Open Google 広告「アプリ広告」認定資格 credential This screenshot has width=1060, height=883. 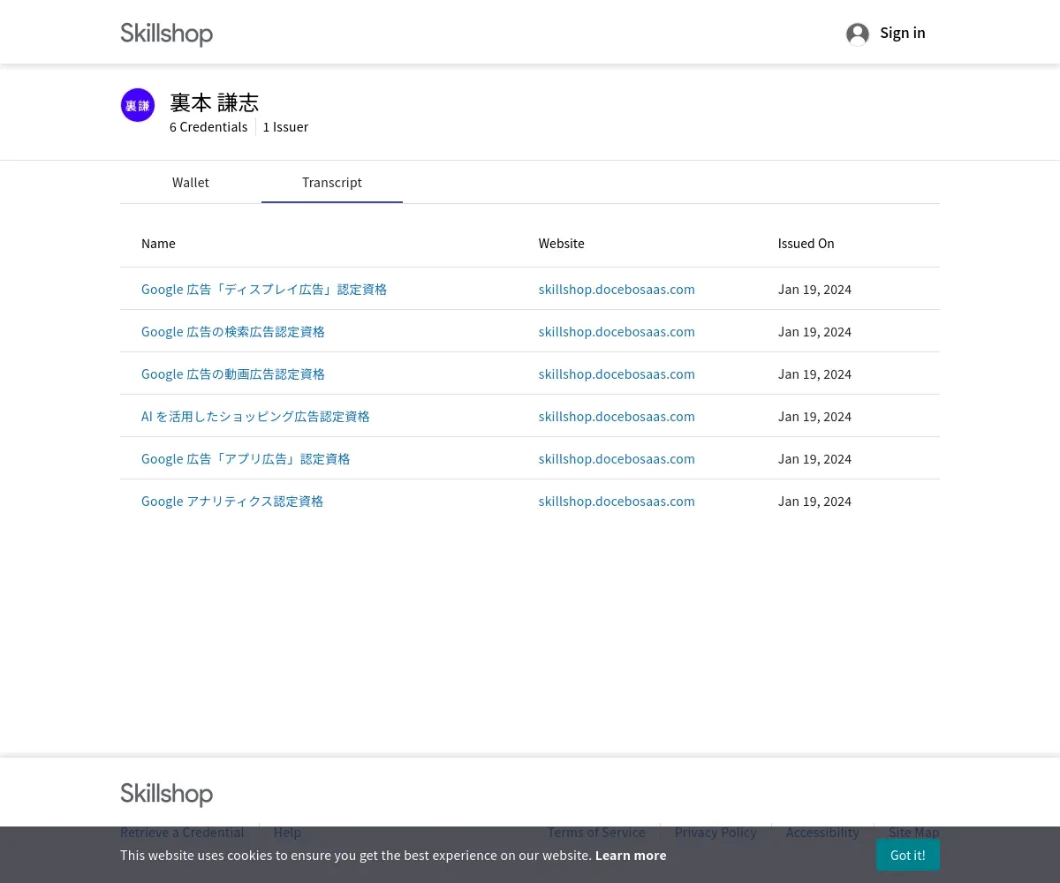click(246, 459)
